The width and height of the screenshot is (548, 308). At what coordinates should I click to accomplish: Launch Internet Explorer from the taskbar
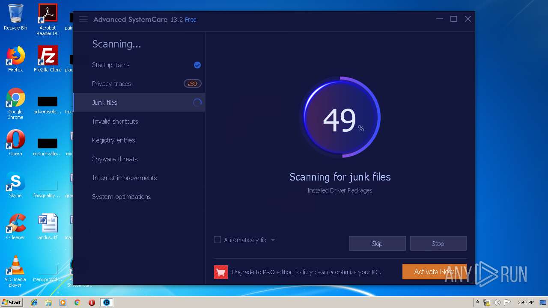(x=34, y=302)
